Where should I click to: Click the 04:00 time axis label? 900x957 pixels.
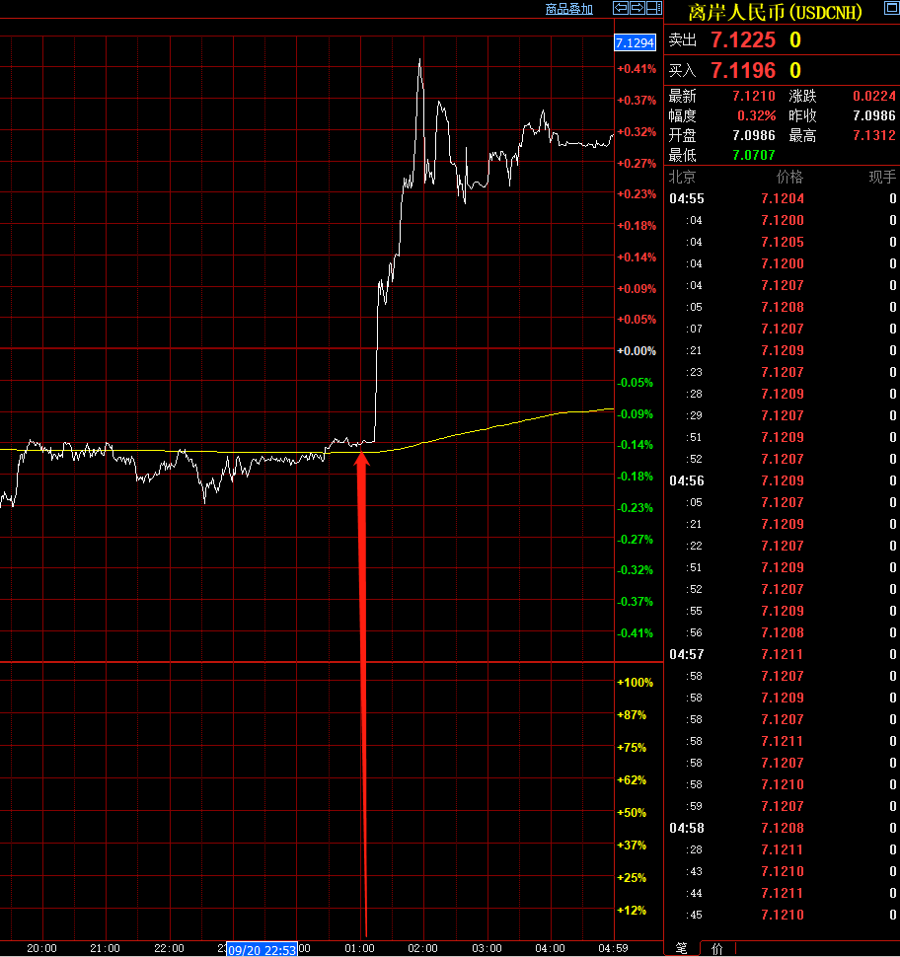pyautogui.click(x=550, y=948)
